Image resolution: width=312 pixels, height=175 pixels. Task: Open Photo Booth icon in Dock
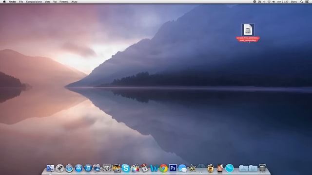click(144, 168)
